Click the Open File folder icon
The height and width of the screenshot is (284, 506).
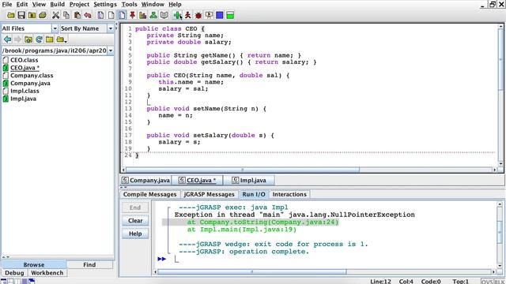pos(10,15)
